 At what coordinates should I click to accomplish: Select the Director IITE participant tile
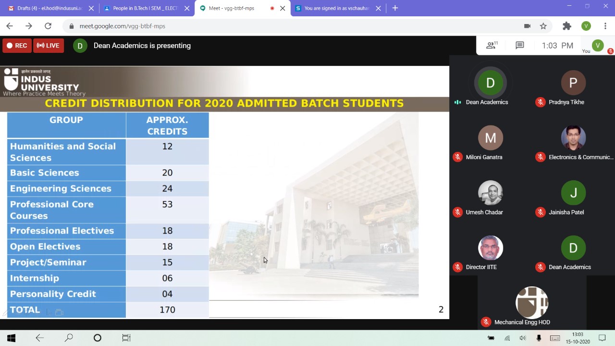(490, 248)
